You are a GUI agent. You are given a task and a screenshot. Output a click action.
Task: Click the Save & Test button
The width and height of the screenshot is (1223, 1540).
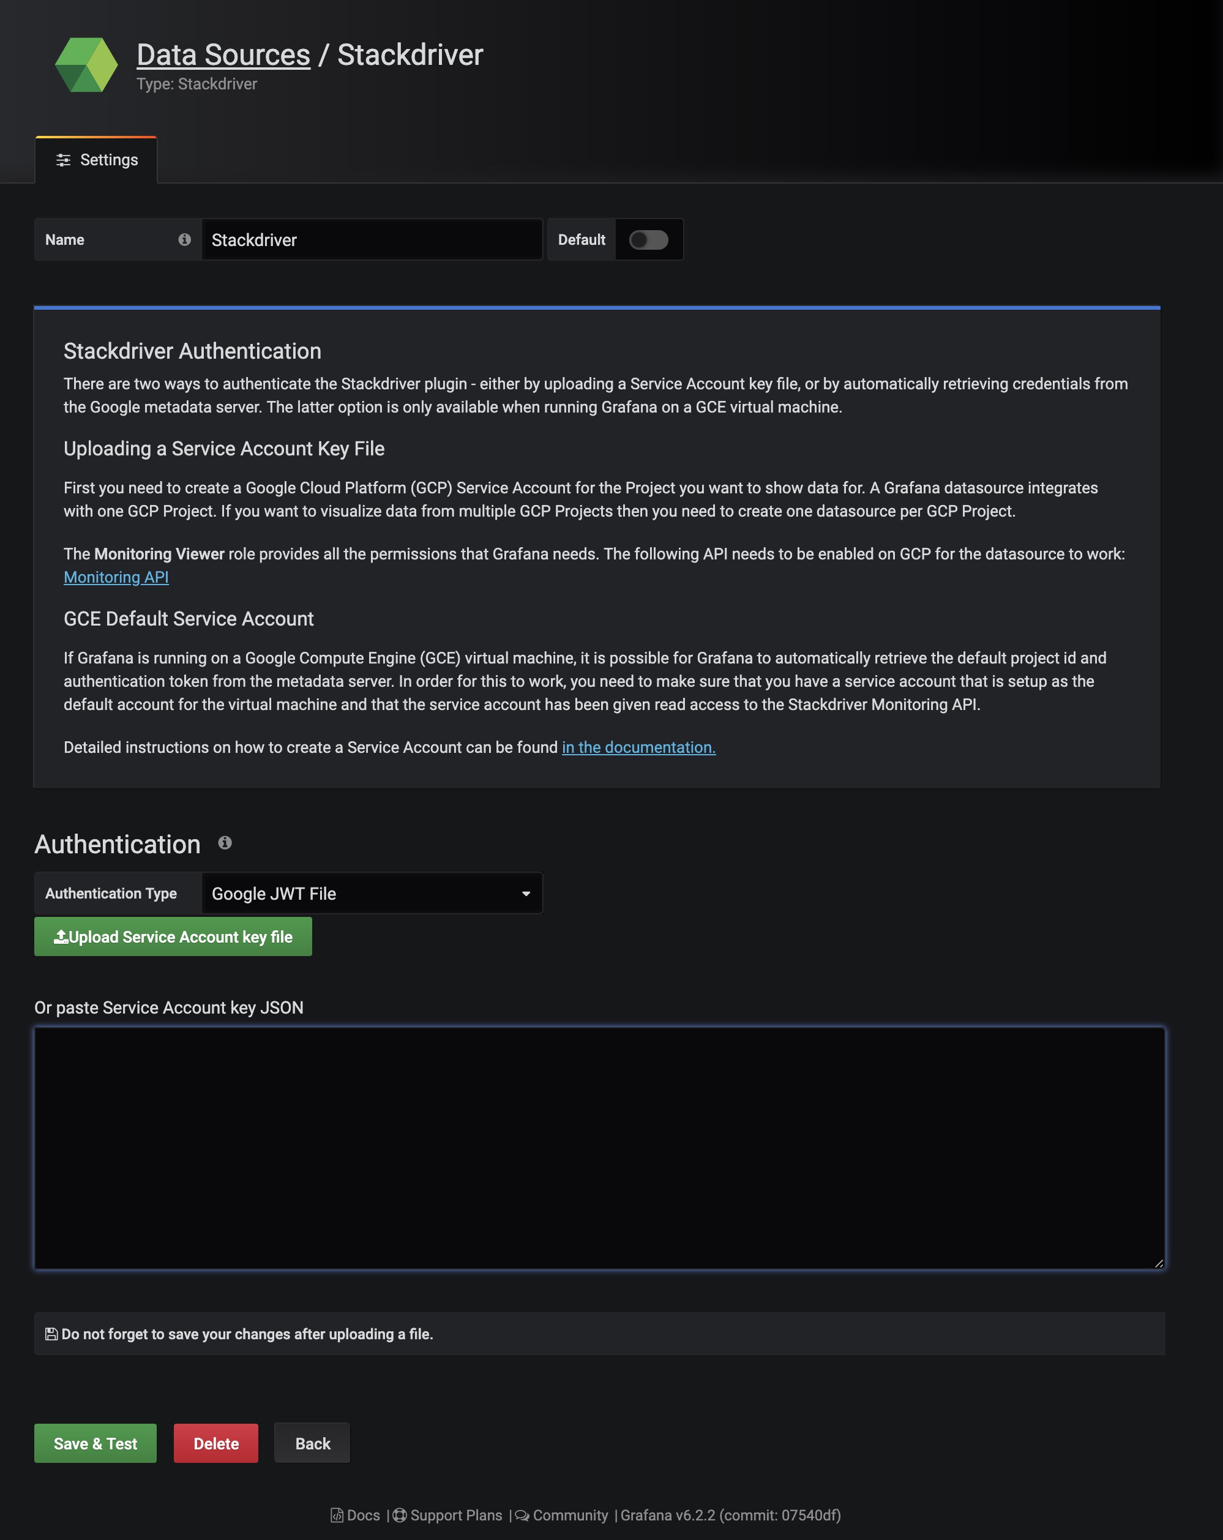point(95,1443)
